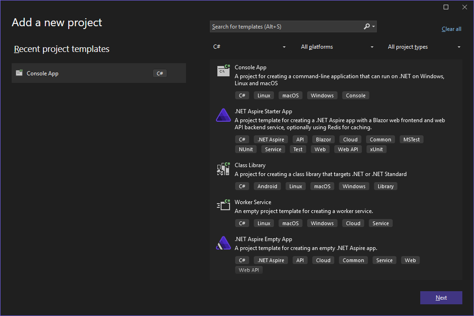Maximize the Add a new project dialog
This screenshot has width=474, height=316.
pos(446,7)
